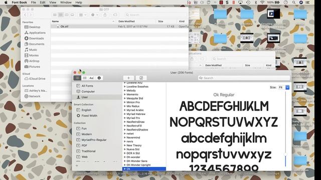Screen dimensions: 321x180
Task: Add a new collection with bottom plus
Action: point(77,166)
